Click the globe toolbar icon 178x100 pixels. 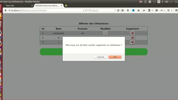169,11
